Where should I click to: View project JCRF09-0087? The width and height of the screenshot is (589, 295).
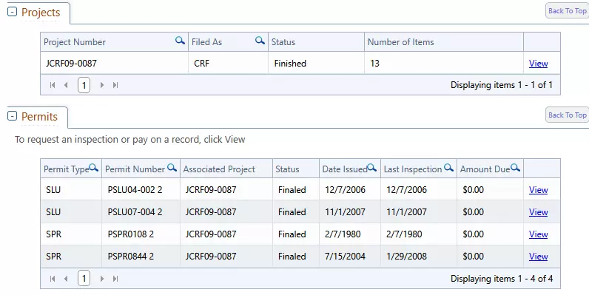point(538,64)
